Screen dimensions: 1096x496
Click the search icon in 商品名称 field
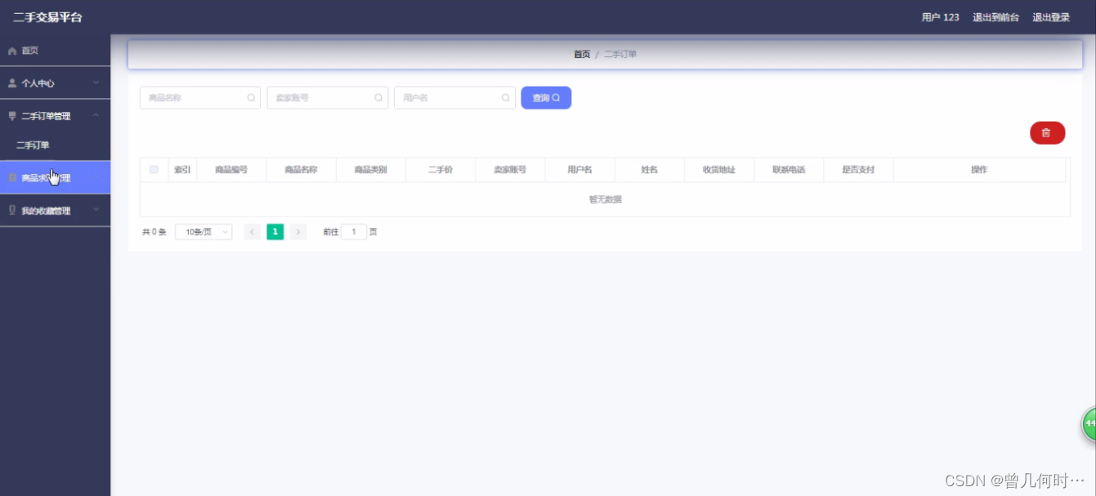click(251, 98)
